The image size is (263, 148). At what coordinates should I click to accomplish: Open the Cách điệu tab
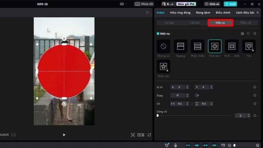[245, 12]
